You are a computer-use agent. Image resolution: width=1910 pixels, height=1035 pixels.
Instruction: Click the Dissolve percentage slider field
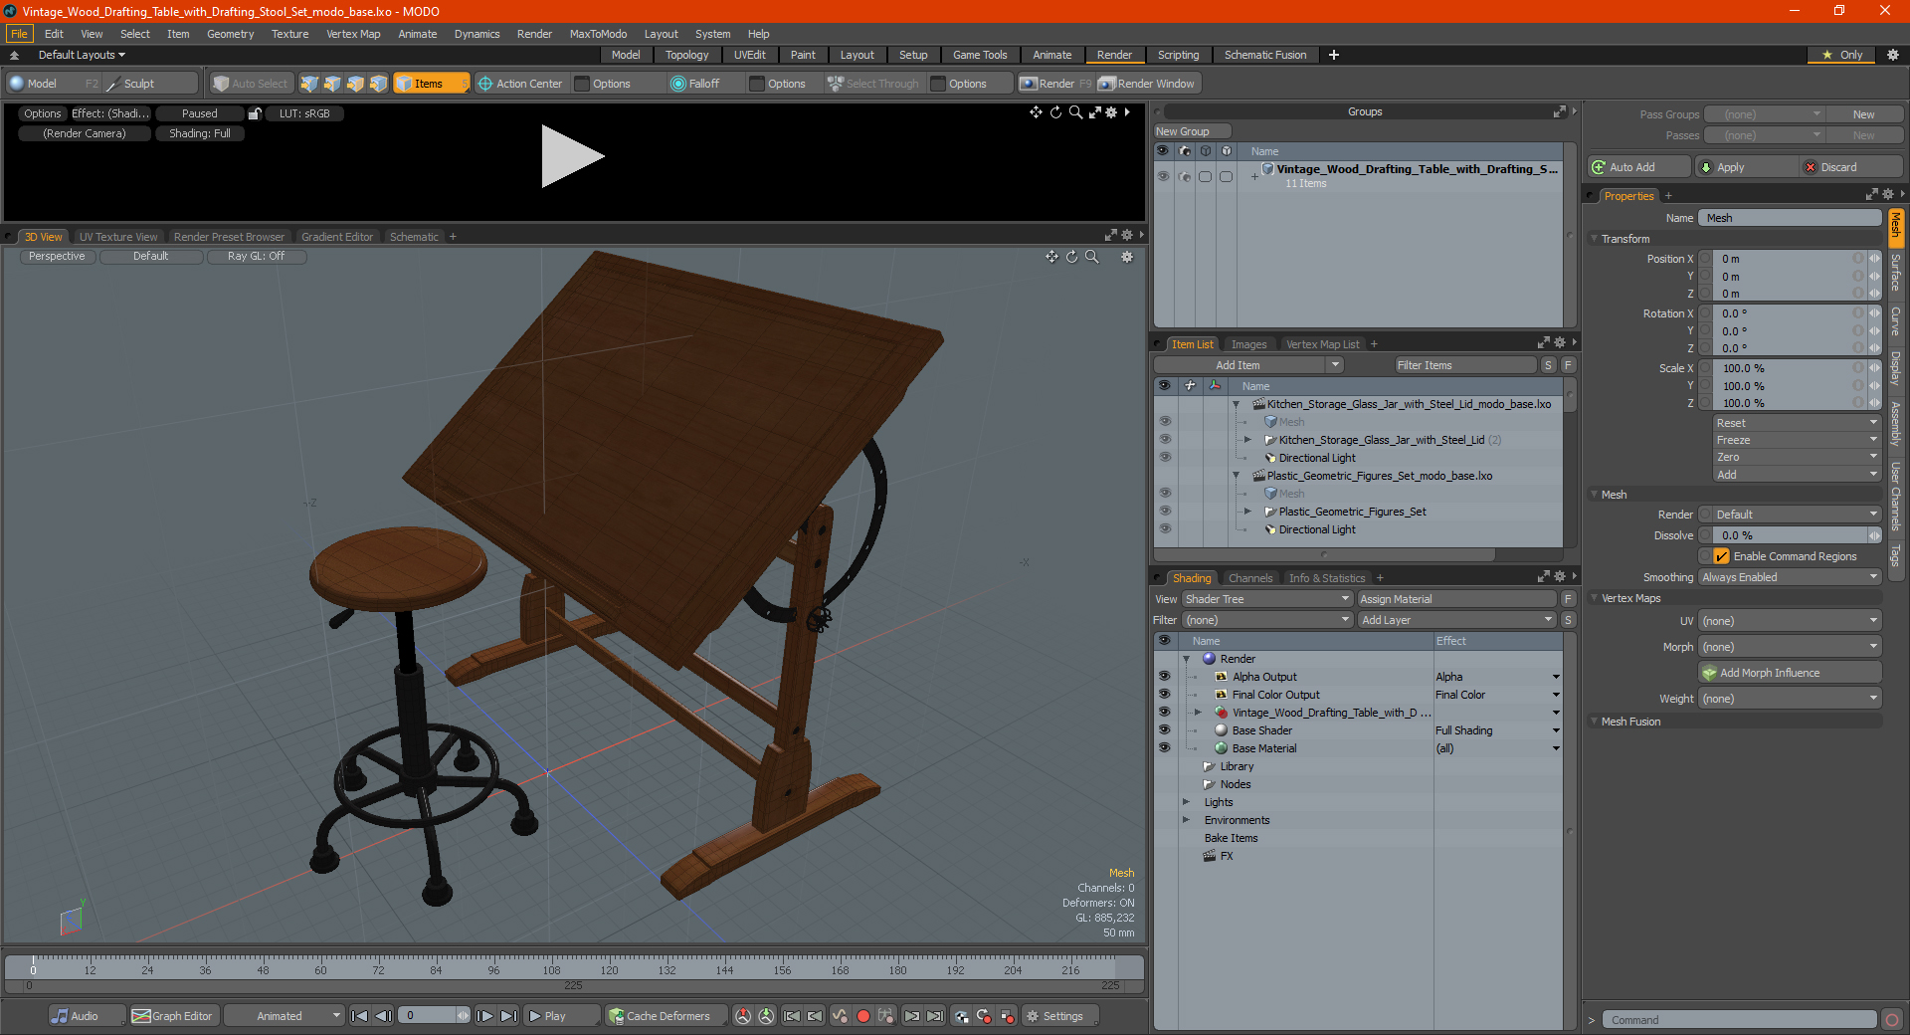tap(1790, 535)
